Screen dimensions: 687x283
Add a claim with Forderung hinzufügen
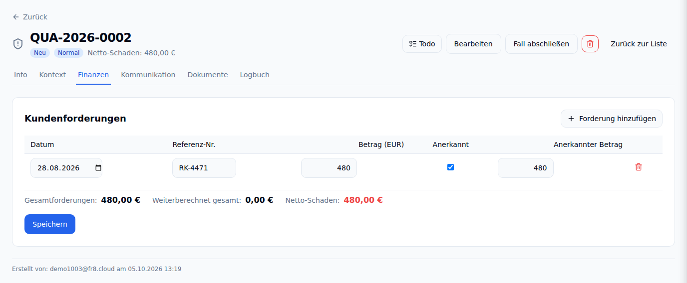(x=612, y=119)
